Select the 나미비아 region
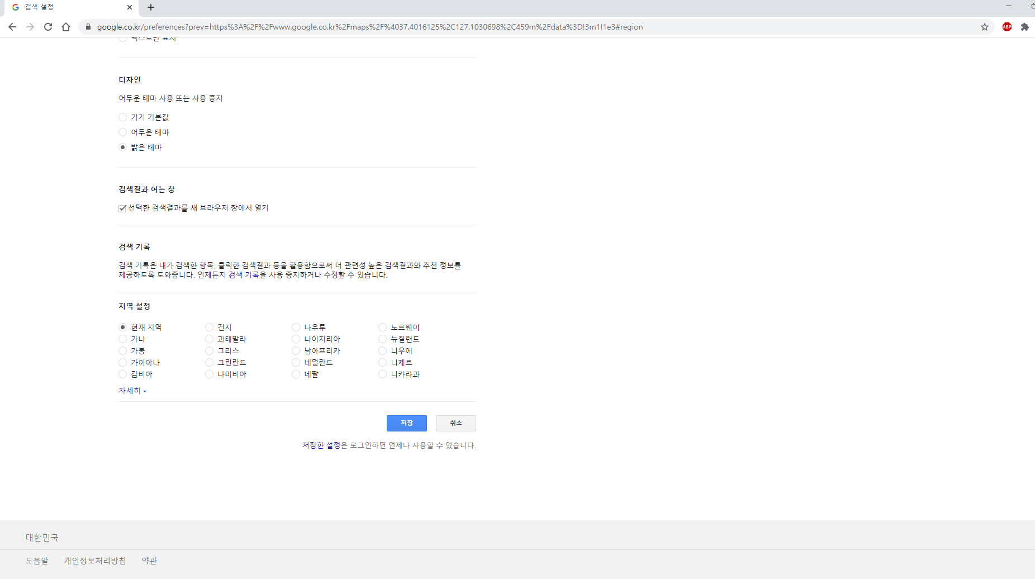Image resolution: width=1035 pixels, height=579 pixels. (210, 374)
